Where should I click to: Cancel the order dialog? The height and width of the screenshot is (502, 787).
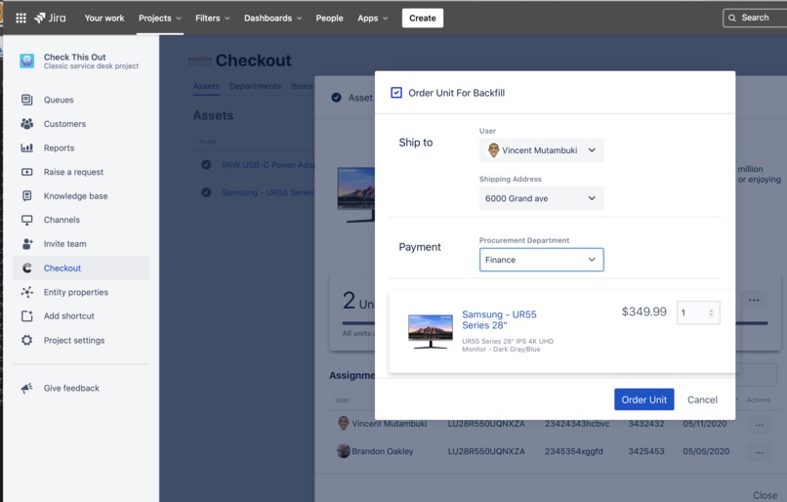pyautogui.click(x=702, y=399)
